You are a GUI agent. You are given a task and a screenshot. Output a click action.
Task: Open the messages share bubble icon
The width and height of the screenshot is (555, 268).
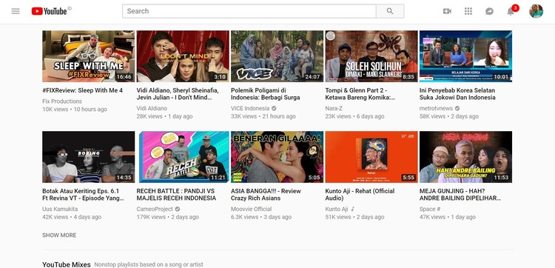pos(490,11)
